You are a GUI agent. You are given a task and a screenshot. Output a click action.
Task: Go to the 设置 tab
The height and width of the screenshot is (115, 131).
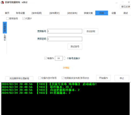coord(113,13)
